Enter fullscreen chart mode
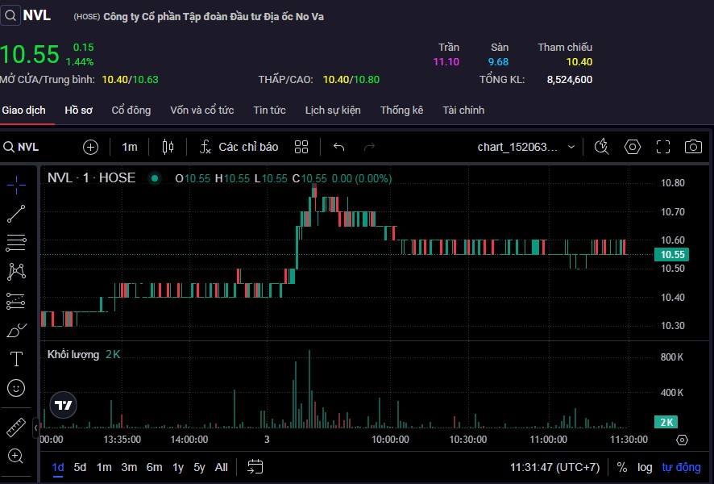 click(x=662, y=147)
